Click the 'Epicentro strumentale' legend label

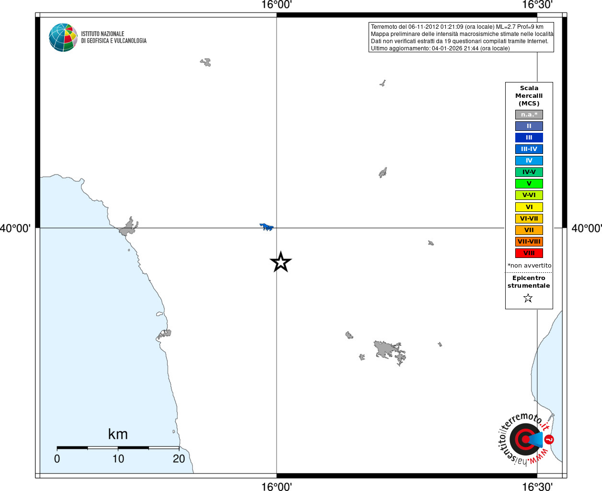click(x=529, y=282)
